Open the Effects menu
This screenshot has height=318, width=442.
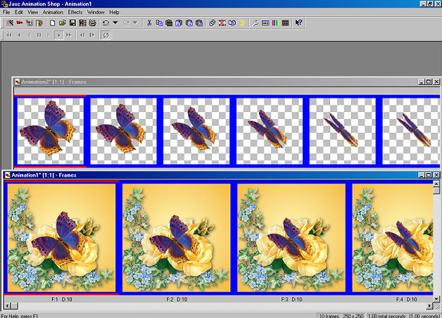(x=75, y=12)
